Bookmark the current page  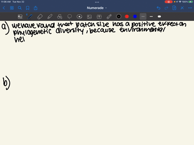(x=27, y=8)
